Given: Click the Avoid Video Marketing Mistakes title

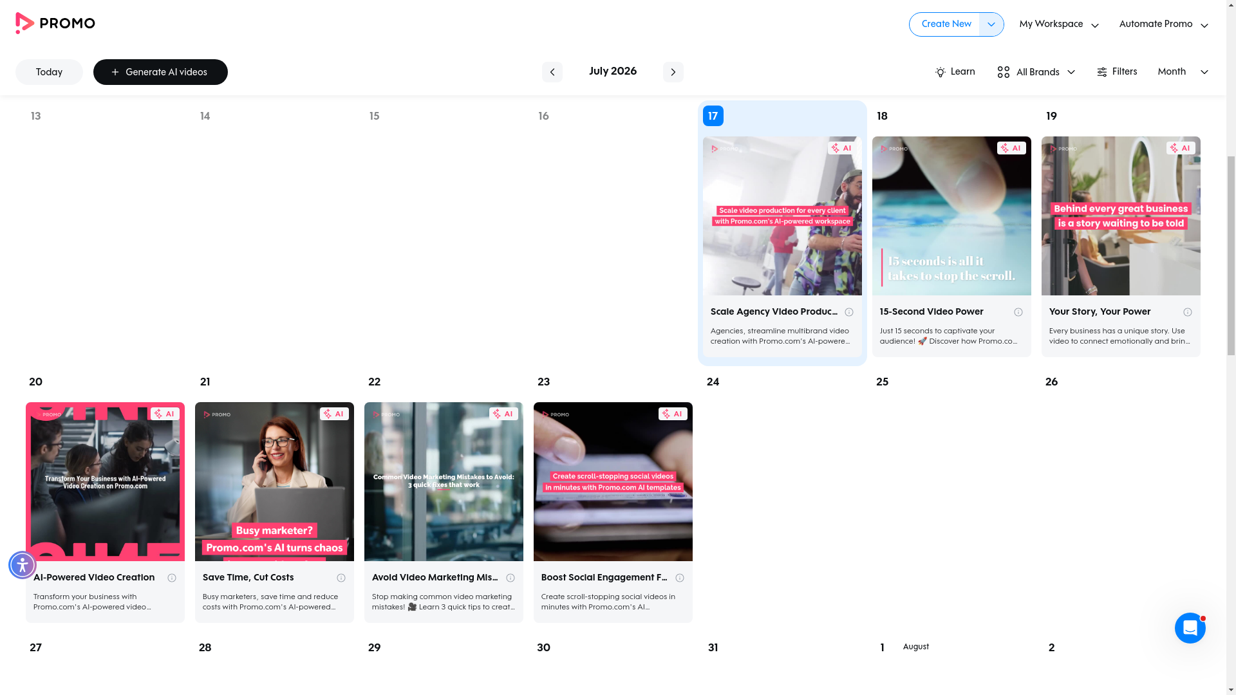Looking at the screenshot, I should tap(435, 578).
